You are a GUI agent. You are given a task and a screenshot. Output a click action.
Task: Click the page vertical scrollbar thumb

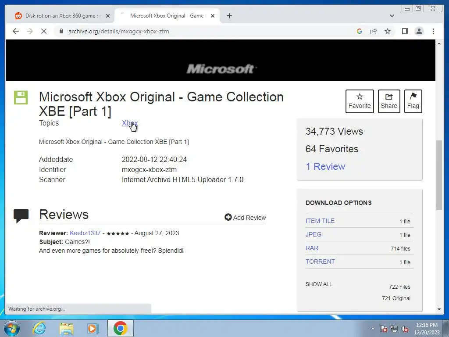(439, 175)
